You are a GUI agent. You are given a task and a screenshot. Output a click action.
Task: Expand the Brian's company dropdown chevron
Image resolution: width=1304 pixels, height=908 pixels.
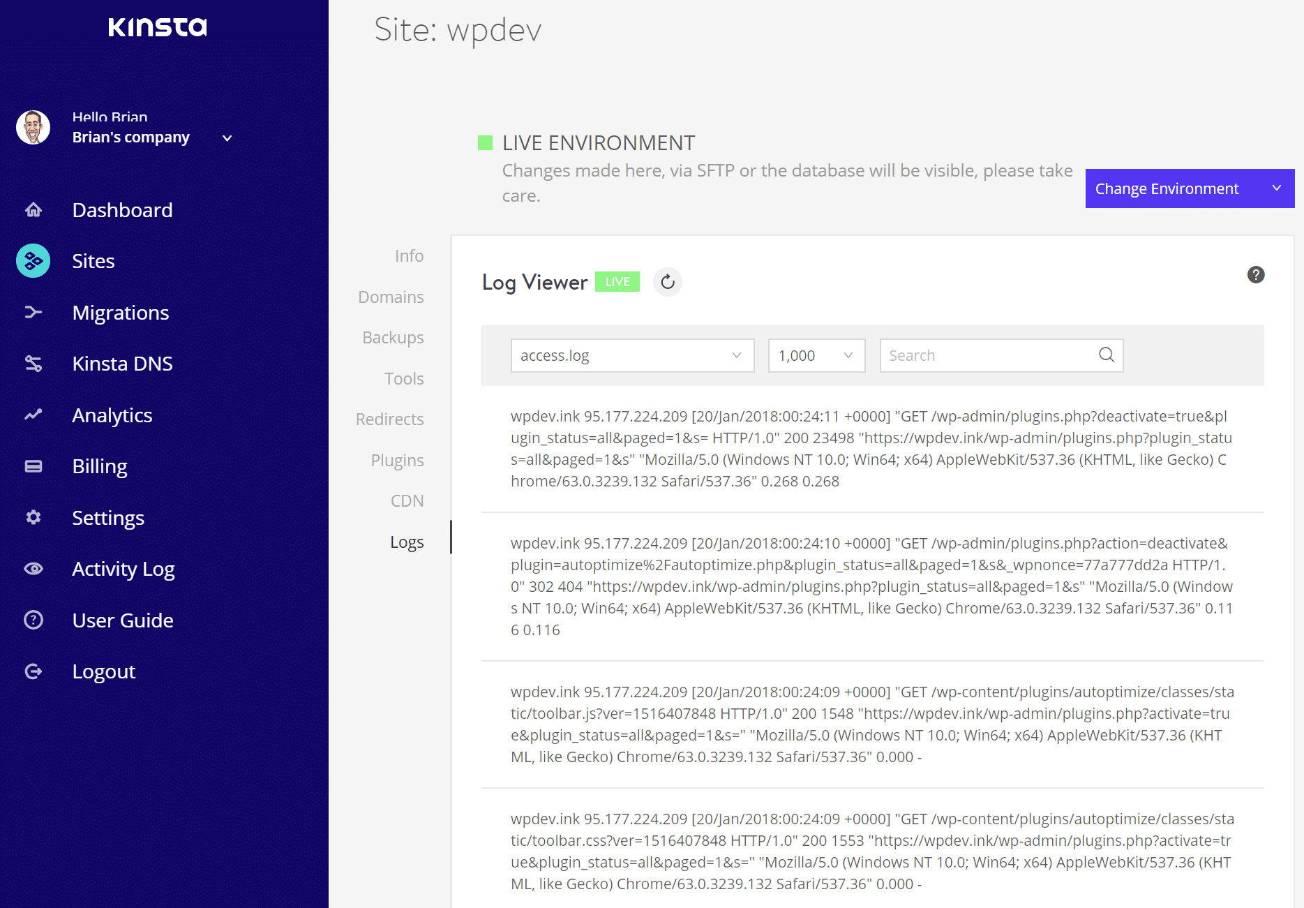[227, 138]
